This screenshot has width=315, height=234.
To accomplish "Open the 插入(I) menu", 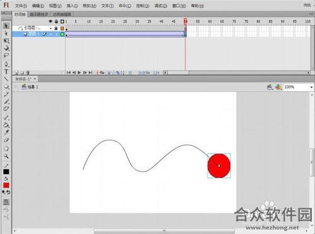I will [72, 6].
